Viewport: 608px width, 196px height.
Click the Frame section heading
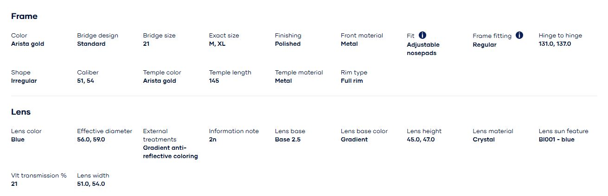(24, 16)
